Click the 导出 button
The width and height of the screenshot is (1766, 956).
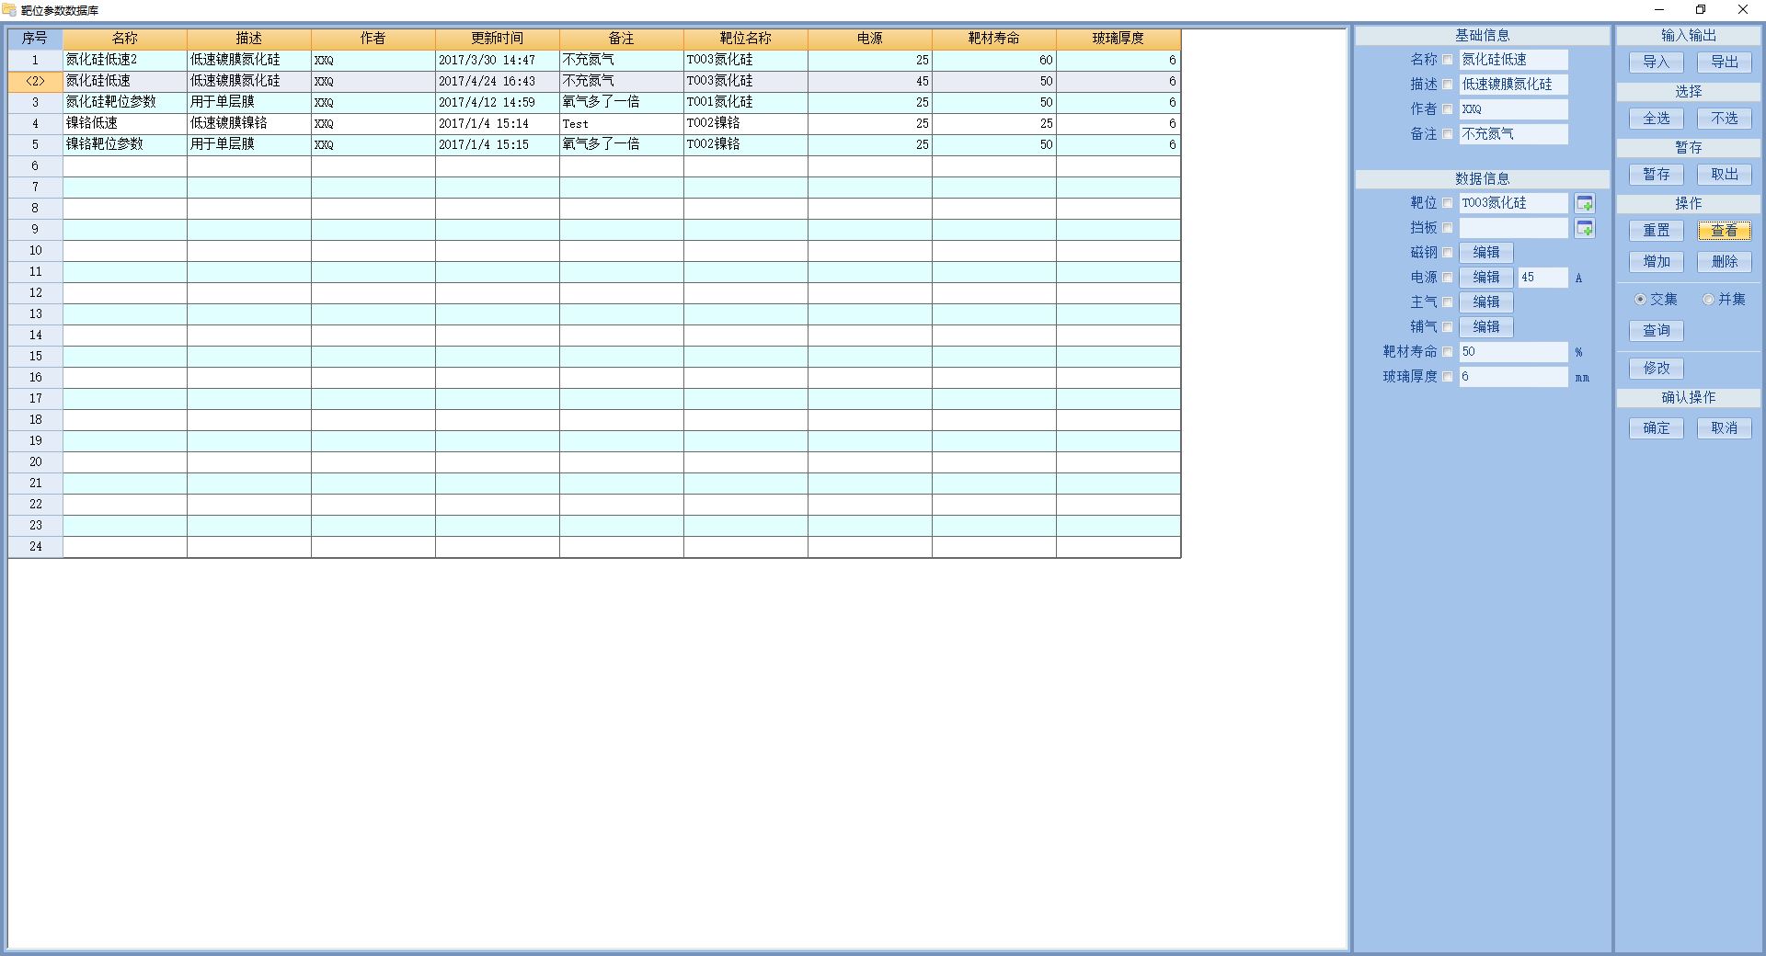[x=1725, y=63]
